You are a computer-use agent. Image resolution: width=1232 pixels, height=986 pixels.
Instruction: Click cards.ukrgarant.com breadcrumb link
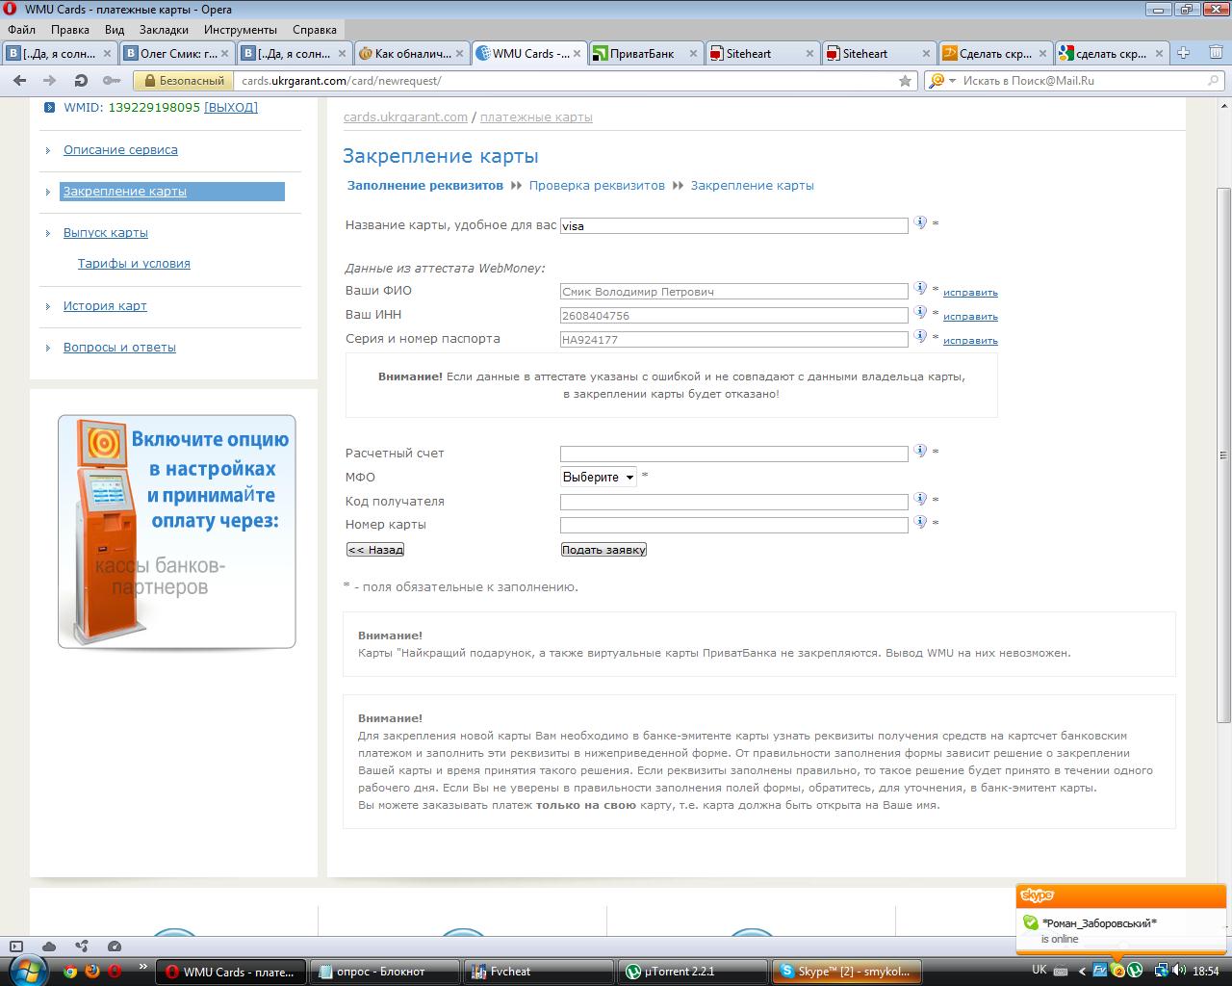click(405, 117)
